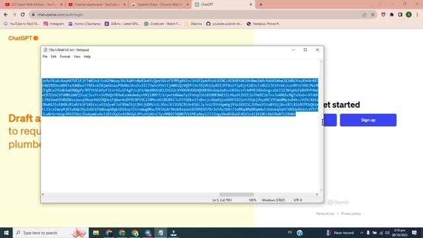Reload the ChatGPT page
Image resolution: width=423 pixels, height=238 pixels.
[x=22, y=15]
